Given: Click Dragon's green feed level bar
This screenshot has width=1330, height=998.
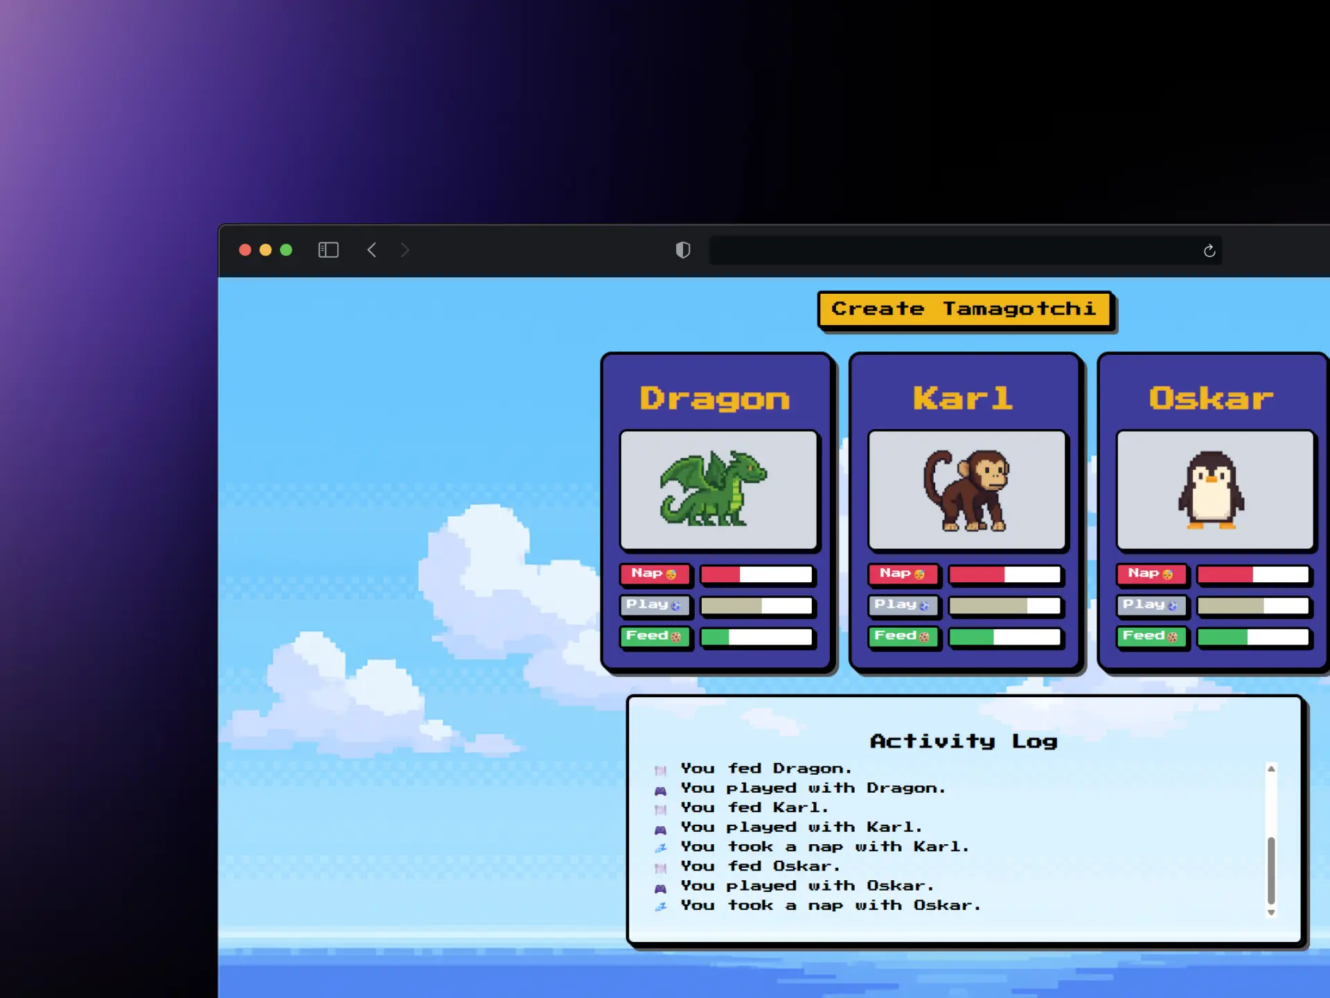Looking at the screenshot, I should pos(756,637).
